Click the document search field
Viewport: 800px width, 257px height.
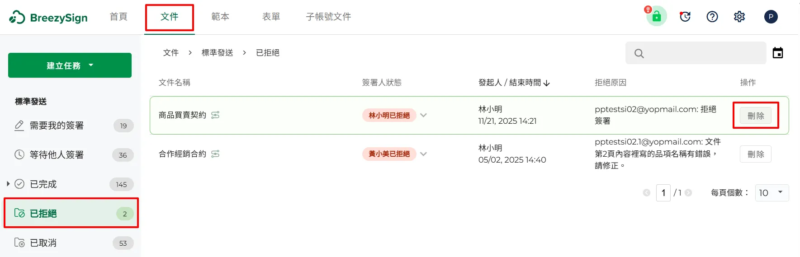[x=701, y=53]
